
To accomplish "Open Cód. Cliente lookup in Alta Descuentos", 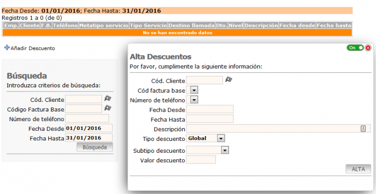I will click(228, 79).
